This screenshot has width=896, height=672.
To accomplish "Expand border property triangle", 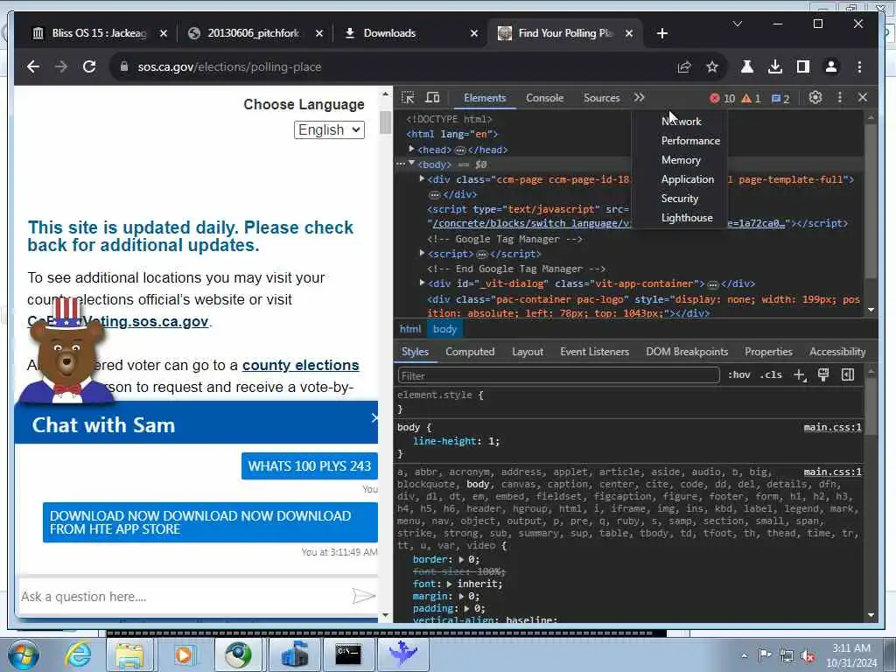I will 461,559.
